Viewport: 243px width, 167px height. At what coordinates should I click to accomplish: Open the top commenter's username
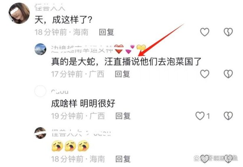50,8
